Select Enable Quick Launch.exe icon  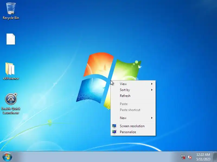(11, 99)
